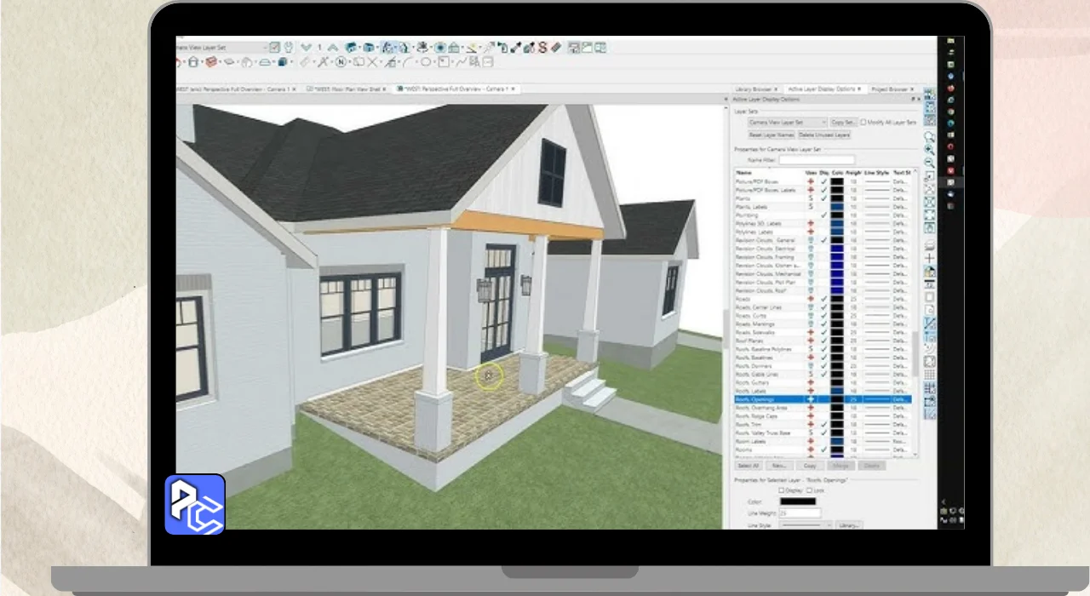The height and width of the screenshot is (596, 1090).
Task: Close the Library Browser tab
Action: click(776, 89)
